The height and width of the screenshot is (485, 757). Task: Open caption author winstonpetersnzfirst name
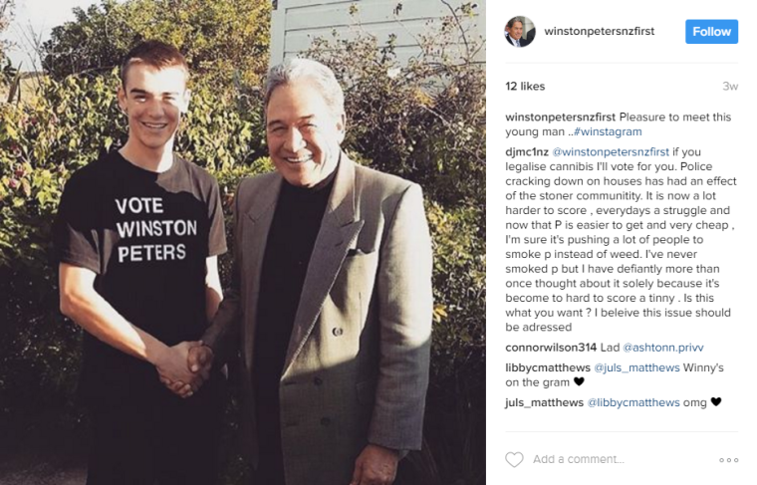(x=560, y=118)
